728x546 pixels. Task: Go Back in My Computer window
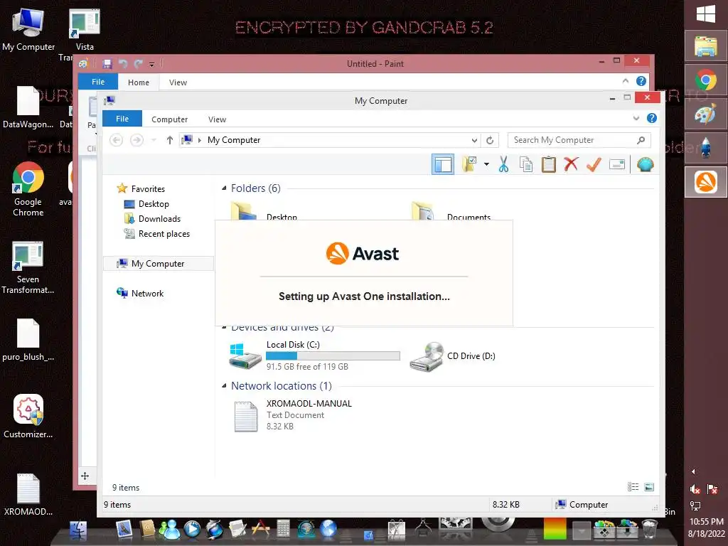coord(116,140)
